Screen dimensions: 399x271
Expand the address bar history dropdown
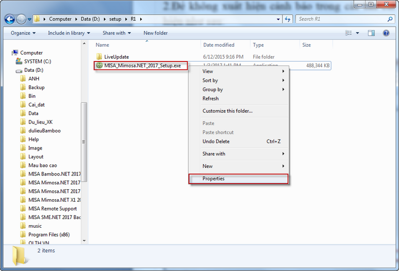pos(278,19)
